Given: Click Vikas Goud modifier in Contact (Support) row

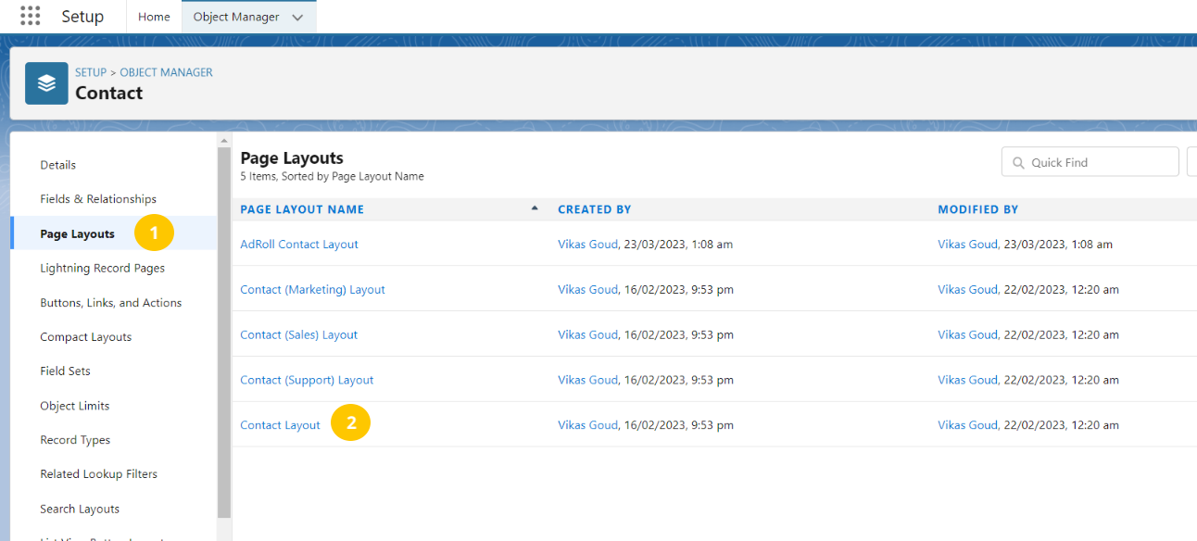Looking at the screenshot, I should click(x=967, y=380).
